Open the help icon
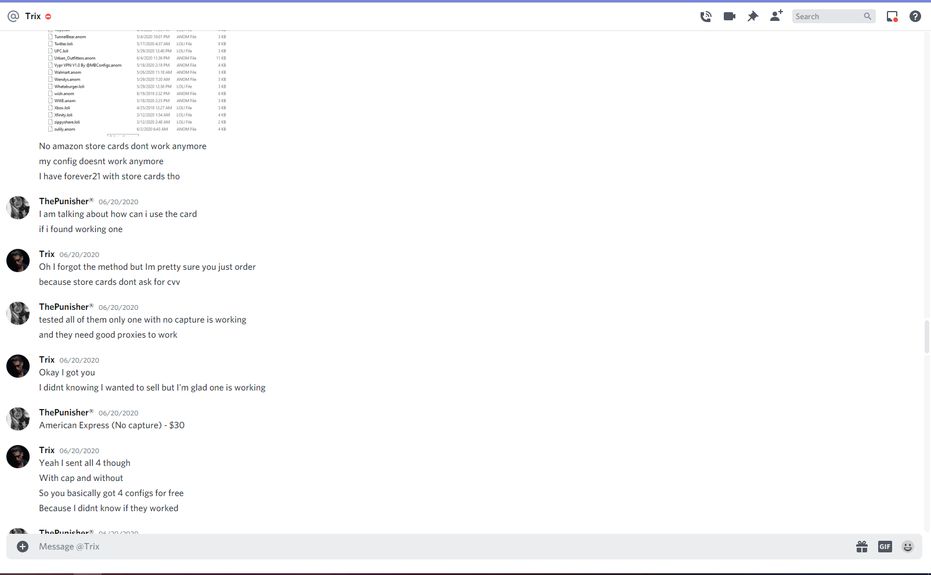931x575 pixels. coord(915,16)
